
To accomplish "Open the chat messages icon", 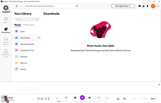I will (x=140, y=6).
